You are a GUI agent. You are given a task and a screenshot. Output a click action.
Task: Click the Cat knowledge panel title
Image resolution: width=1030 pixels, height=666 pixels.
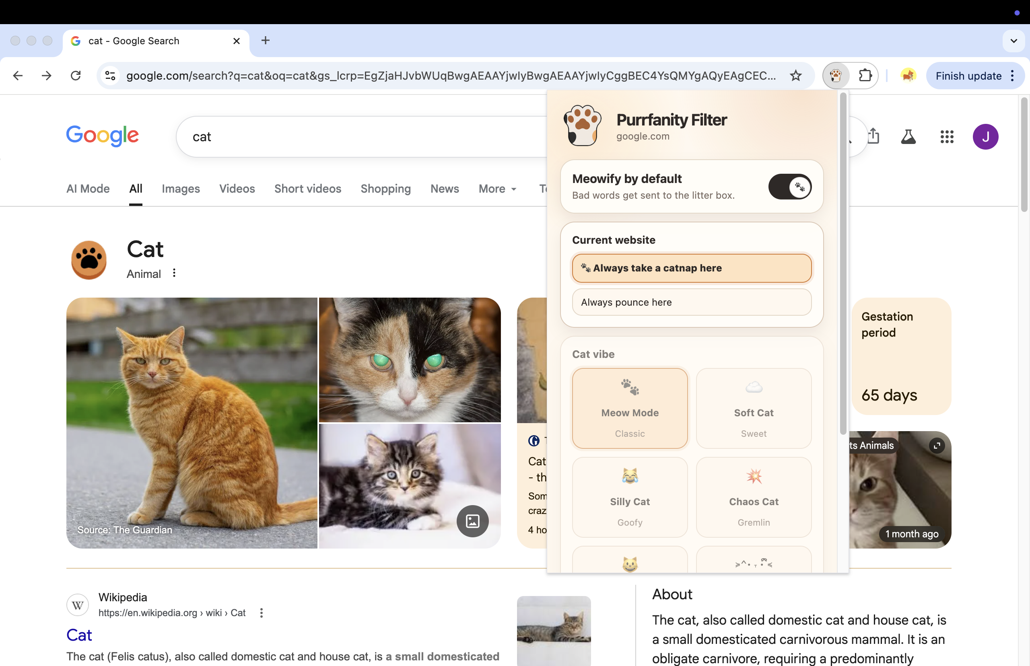(x=145, y=249)
